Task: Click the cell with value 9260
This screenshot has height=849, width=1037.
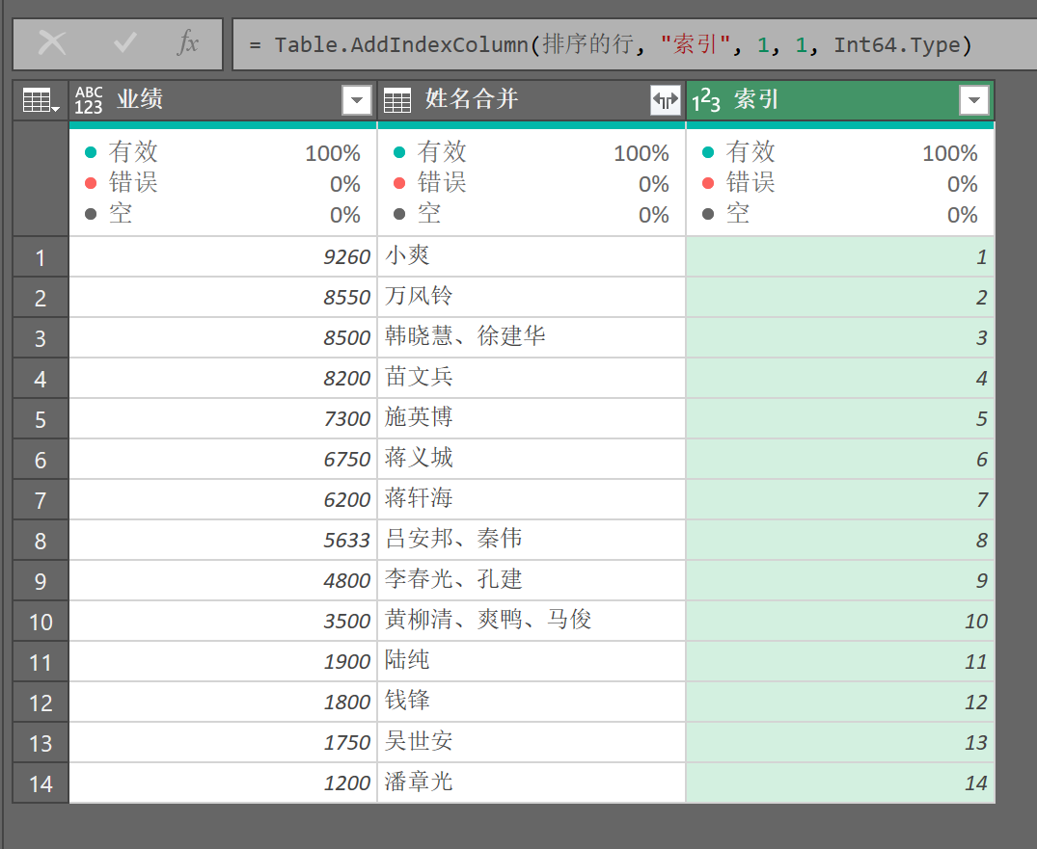Action: pos(223,257)
